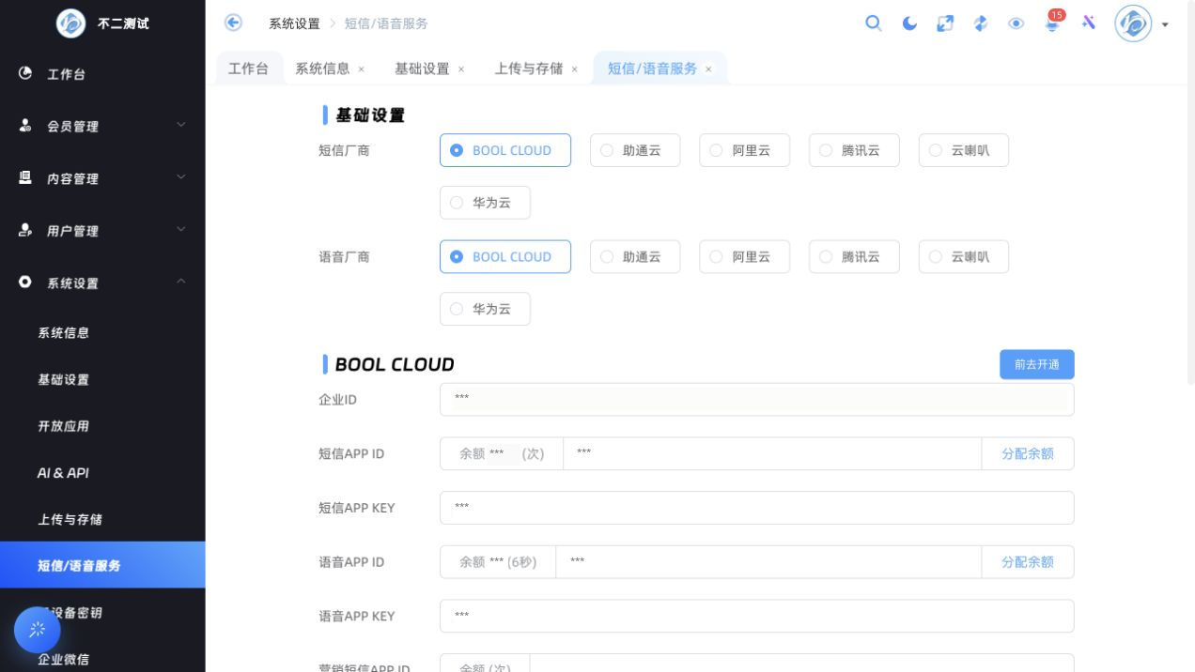
Task: Switch to the 工作台 tab
Action: coord(249,69)
